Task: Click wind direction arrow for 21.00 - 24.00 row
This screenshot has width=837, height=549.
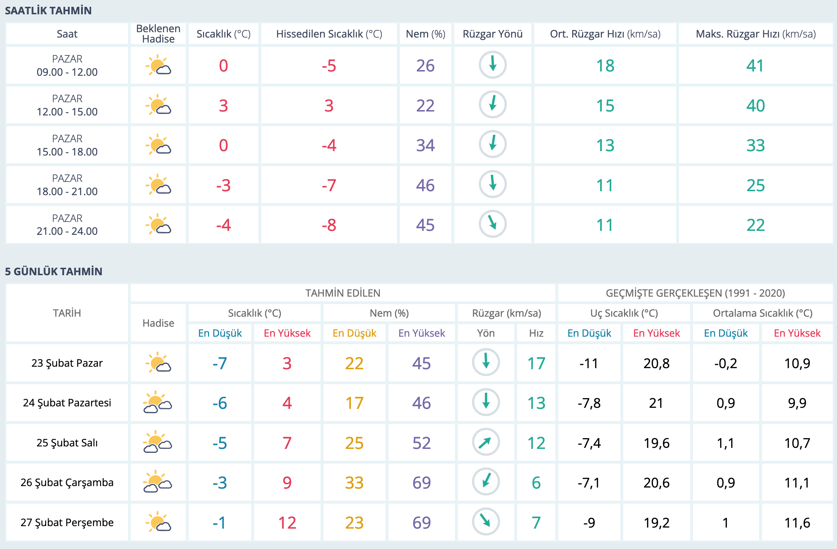Action: coord(492,224)
